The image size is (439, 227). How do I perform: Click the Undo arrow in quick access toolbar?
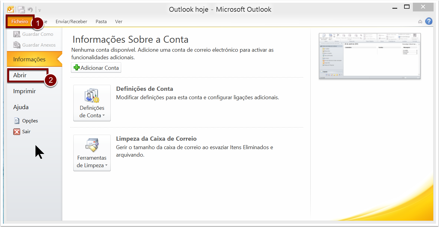point(30,10)
